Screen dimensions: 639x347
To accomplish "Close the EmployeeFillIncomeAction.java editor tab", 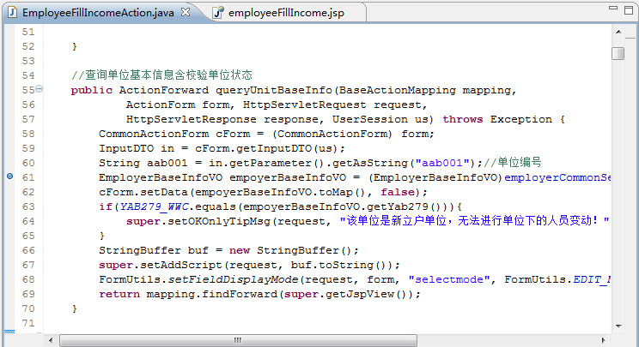I will pyautogui.click(x=186, y=13).
